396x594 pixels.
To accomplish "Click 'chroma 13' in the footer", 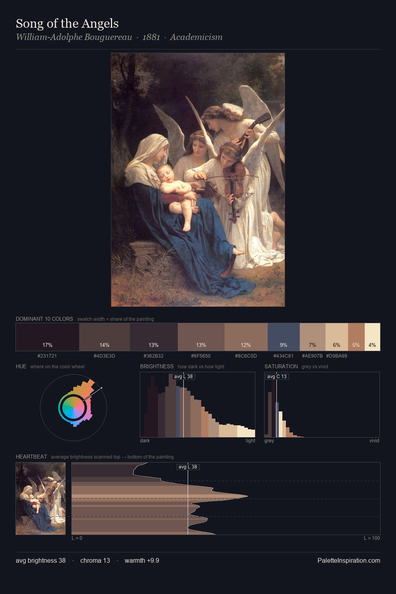I will click(95, 560).
